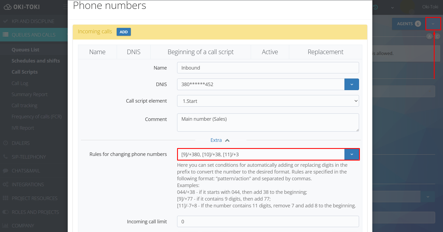The height and width of the screenshot is (232, 443).
Task: Go to Schedules and shifts in sidebar
Action: [36, 61]
